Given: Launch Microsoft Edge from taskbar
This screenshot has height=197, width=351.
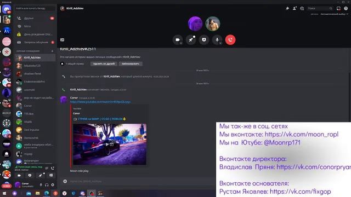Looking at the screenshot, I should click(x=47, y=193).
